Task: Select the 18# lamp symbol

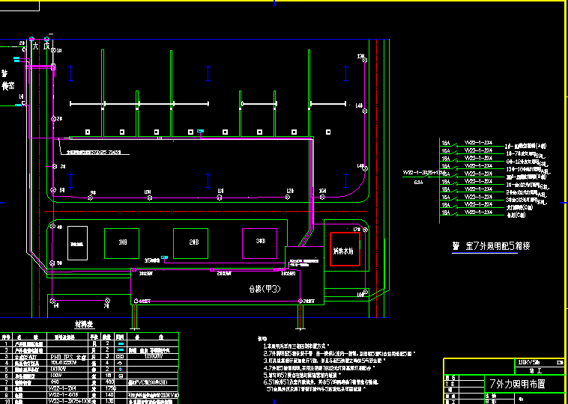Action: [365, 292]
